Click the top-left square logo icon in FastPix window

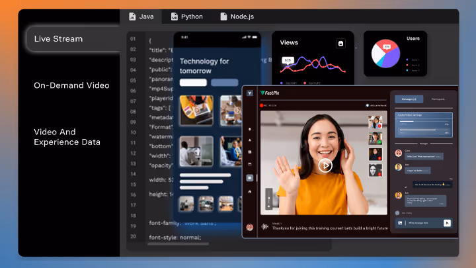pos(250,93)
